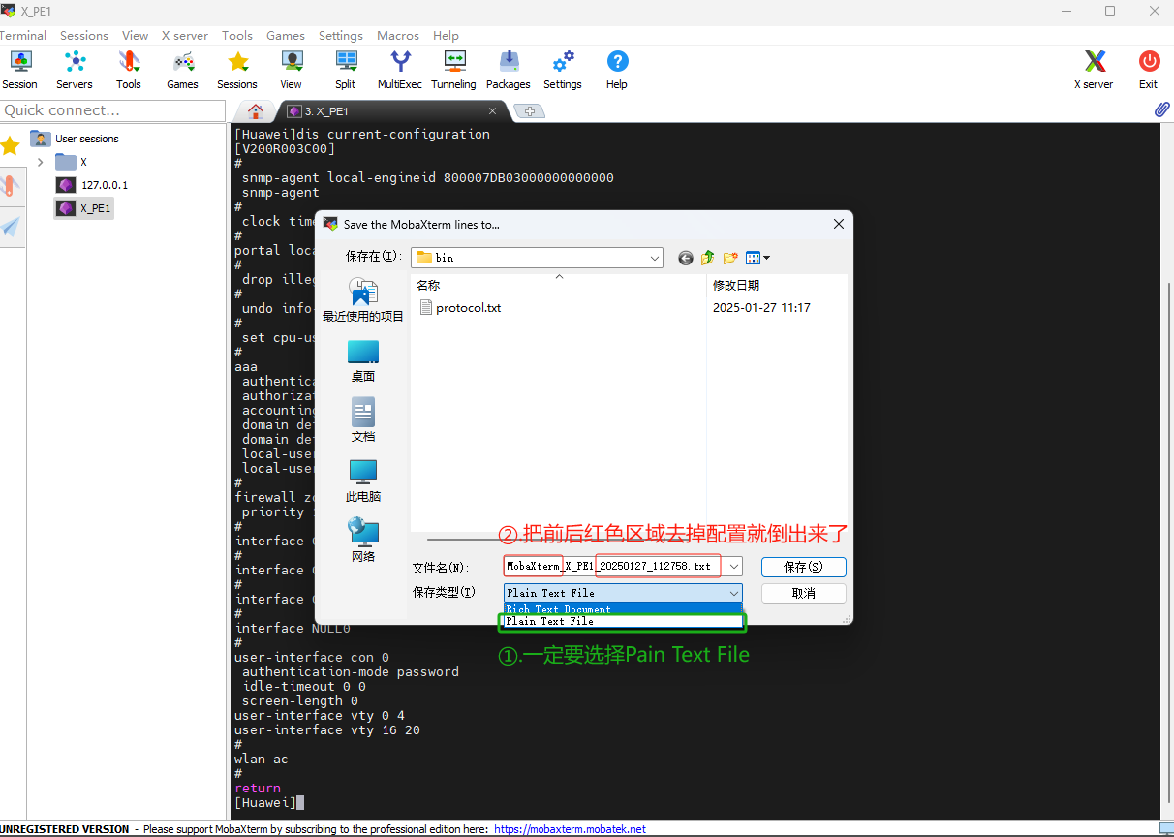
Task: Select Network shortcut in save dialog
Action: 363,541
